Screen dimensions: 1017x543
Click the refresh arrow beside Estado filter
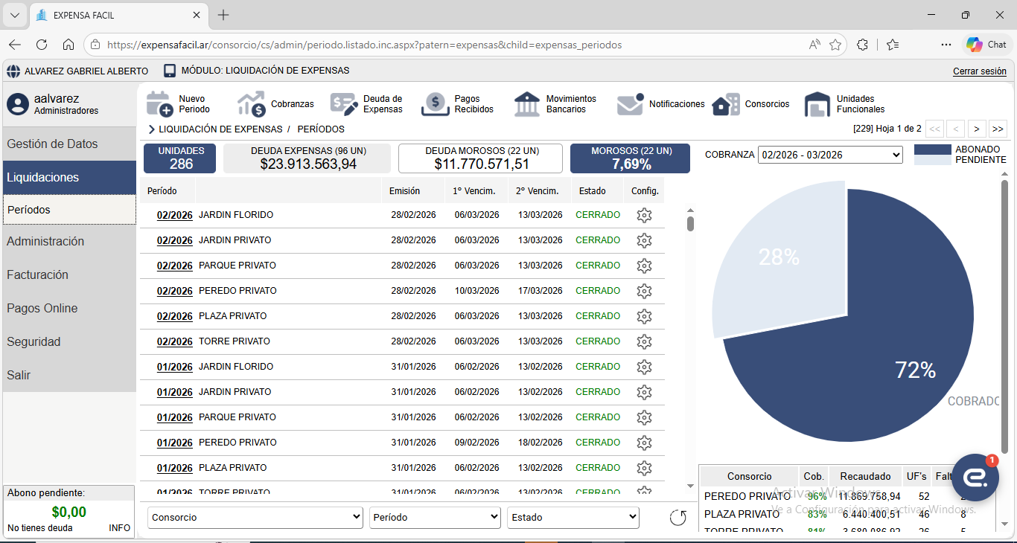click(x=678, y=518)
